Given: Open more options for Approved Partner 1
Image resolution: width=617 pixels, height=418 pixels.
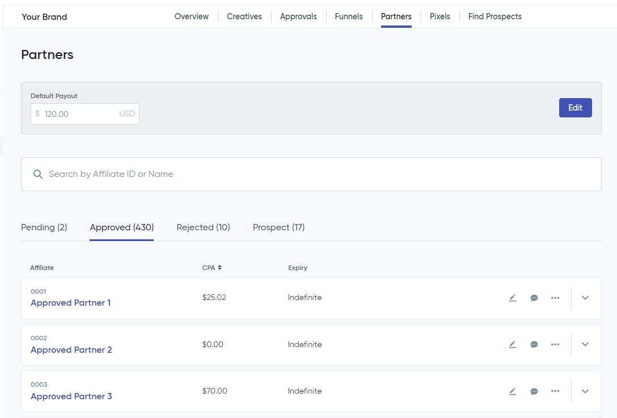Looking at the screenshot, I should (x=555, y=298).
